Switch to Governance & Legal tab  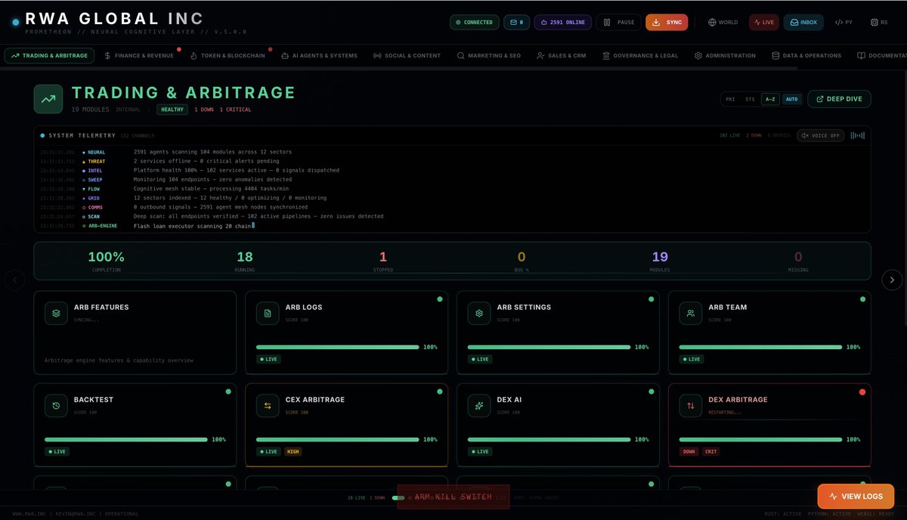pos(640,55)
